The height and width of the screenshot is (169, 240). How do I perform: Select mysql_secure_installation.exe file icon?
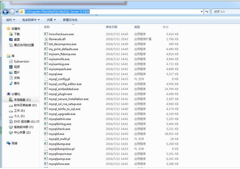click(x=46, y=99)
